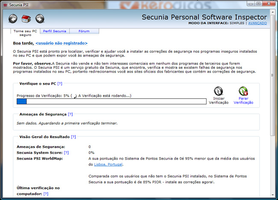278x200 pixels.
Task: Click the 0% Secunia System Score value
Action: click(x=91, y=153)
